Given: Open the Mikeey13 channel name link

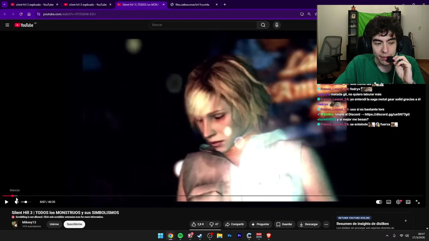Looking at the screenshot, I should (x=29, y=222).
